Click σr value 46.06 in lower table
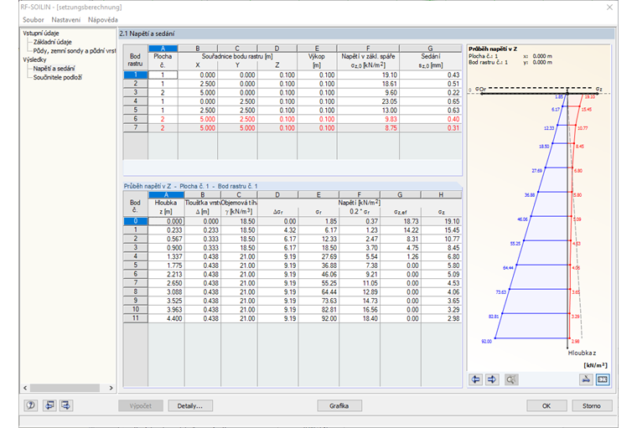637x428 pixels. (318, 274)
